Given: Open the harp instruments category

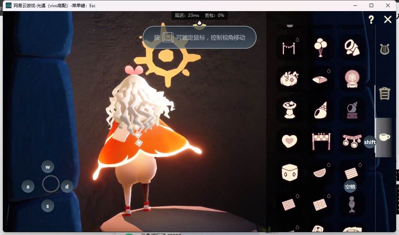Looking at the screenshot, I should pos(385,49).
